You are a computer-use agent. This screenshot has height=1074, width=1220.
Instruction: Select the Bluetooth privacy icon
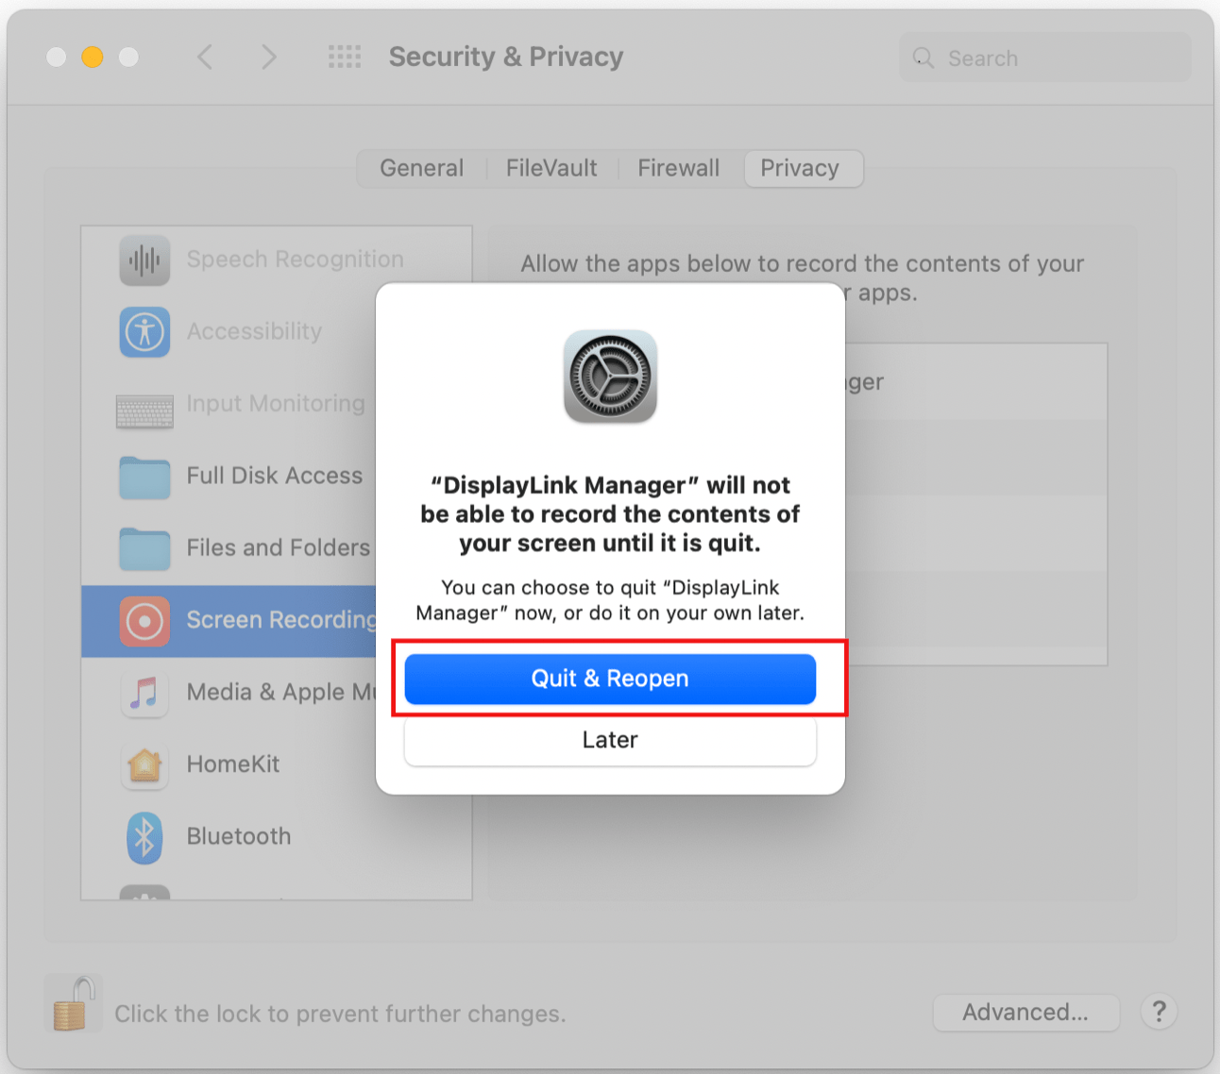pos(144,837)
